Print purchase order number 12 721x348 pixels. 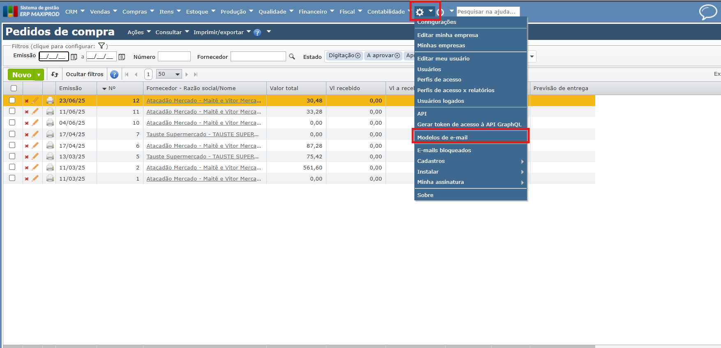tap(50, 100)
